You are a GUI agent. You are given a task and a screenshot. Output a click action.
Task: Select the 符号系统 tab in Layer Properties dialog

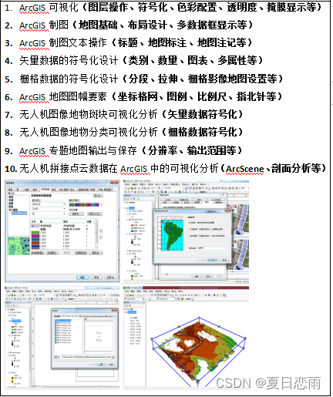pos(45,189)
